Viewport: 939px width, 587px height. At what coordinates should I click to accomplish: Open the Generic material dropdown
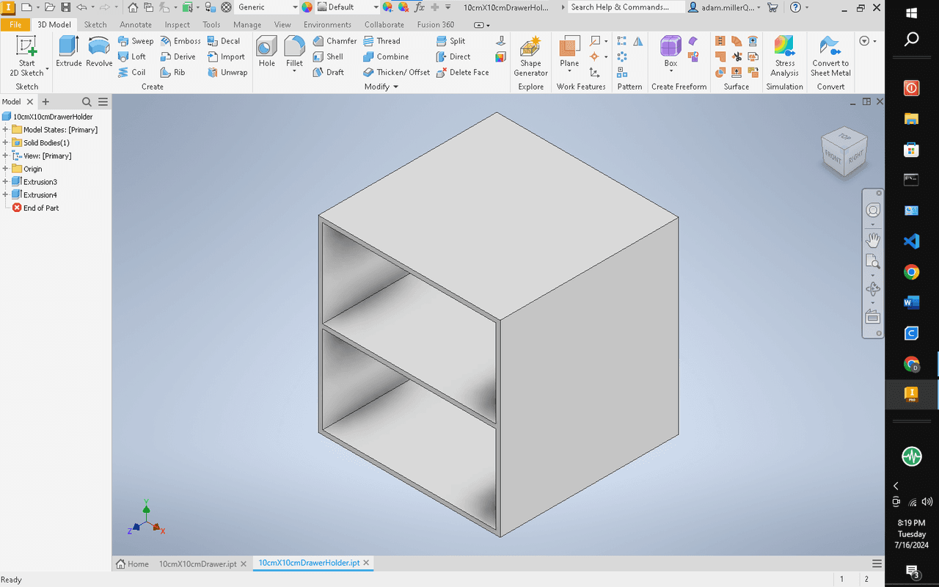pyautogui.click(x=295, y=7)
